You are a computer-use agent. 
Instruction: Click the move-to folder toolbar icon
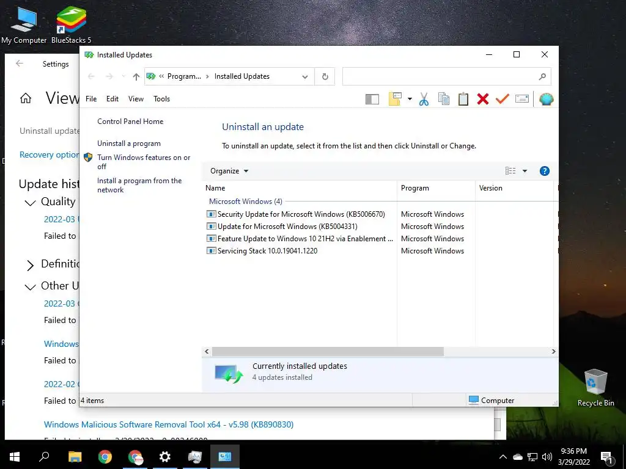(x=394, y=99)
